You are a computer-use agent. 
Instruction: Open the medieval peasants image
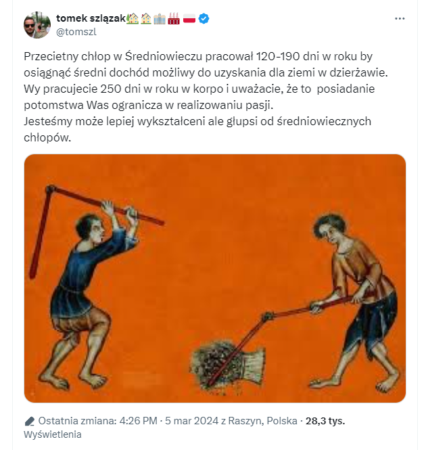[x=215, y=278]
